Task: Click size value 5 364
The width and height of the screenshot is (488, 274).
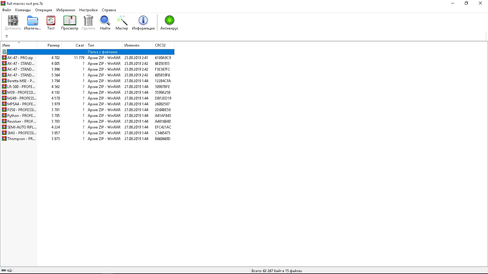Action: (x=56, y=75)
